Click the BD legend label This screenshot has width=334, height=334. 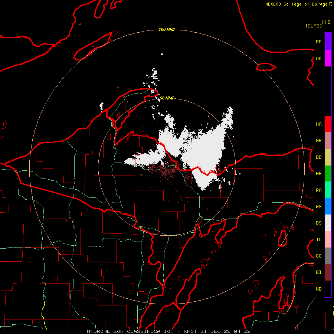[318, 157]
